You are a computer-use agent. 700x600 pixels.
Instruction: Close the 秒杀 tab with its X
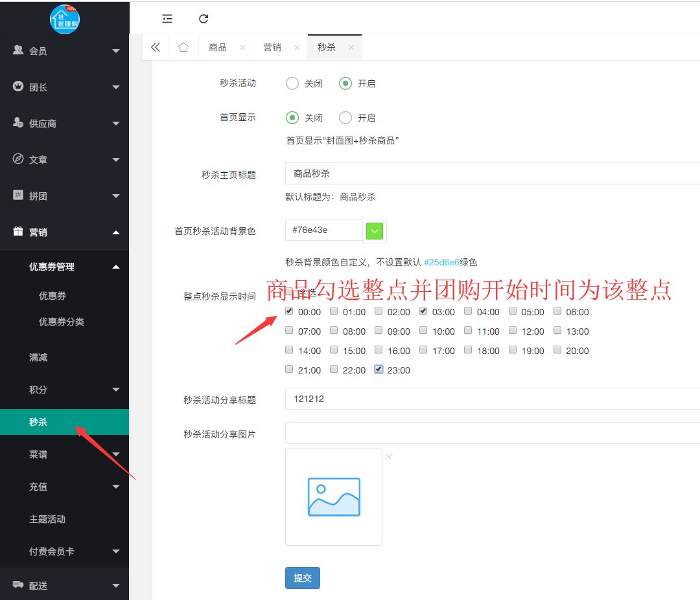tap(351, 47)
